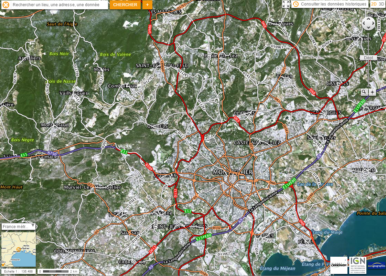This screenshot has height=276, width=386.
Task: Click the Murviel-Les-Montpellier label
Action: 93,187
